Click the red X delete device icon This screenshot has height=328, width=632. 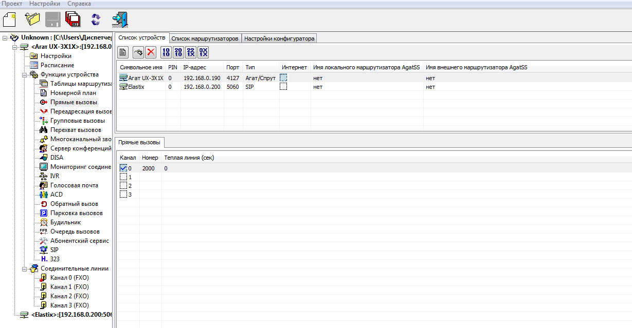click(151, 52)
